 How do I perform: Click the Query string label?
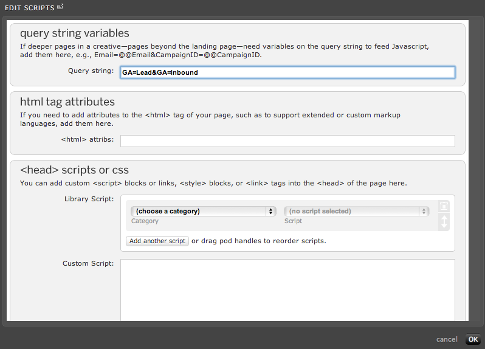(x=91, y=71)
